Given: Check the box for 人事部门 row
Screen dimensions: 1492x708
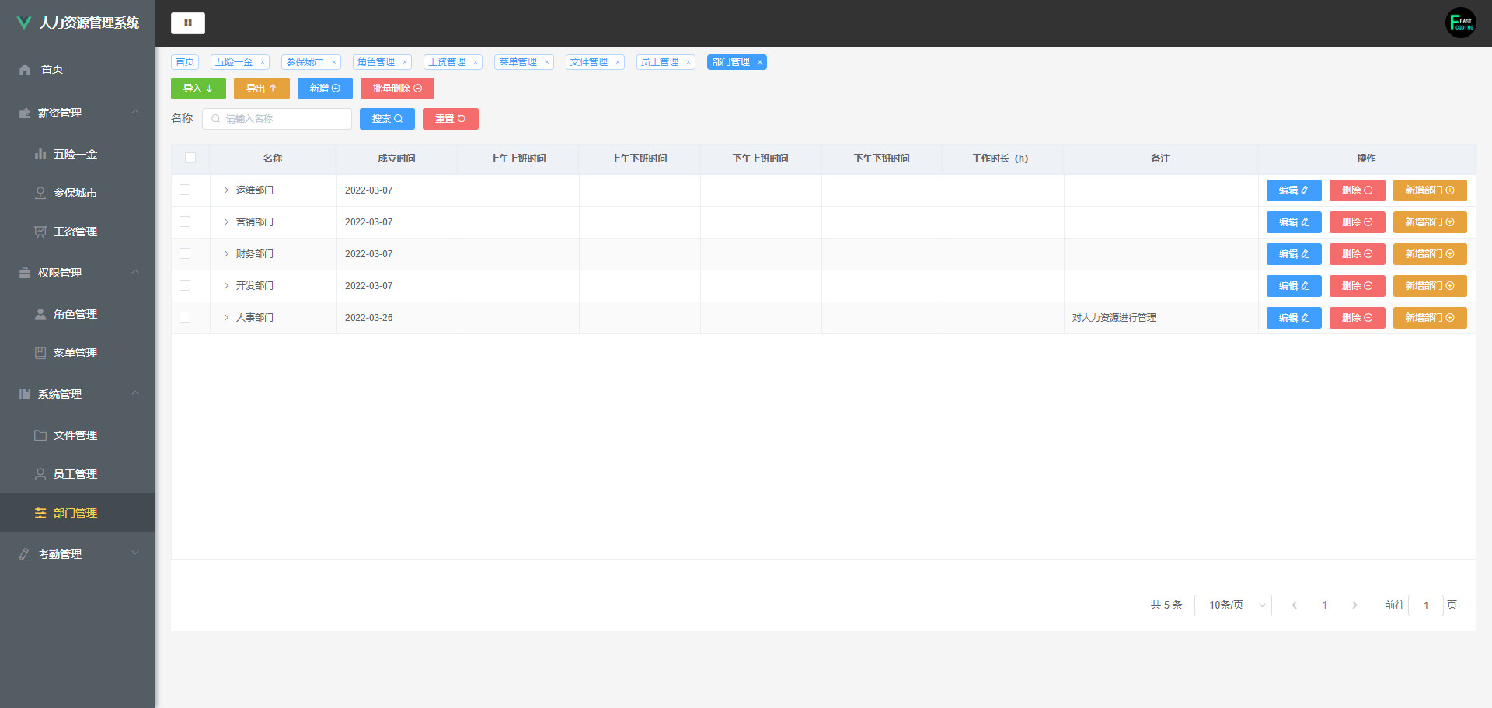Looking at the screenshot, I should click(185, 317).
